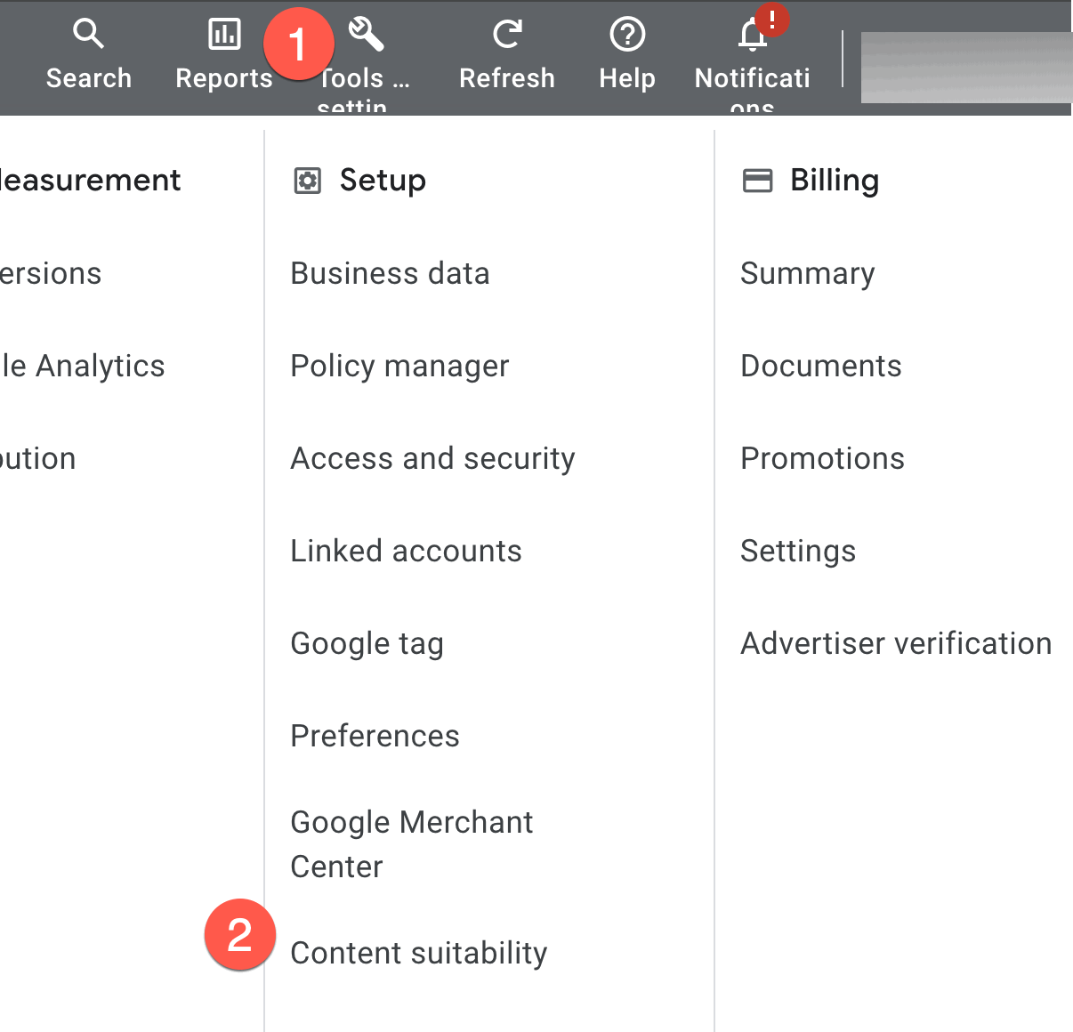Open Promotions under Billing
Screen dimensions: 1073x1032
822,458
